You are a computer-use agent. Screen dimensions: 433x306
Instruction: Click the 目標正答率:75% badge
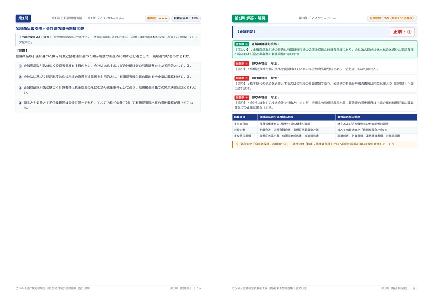click(x=186, y=19)
